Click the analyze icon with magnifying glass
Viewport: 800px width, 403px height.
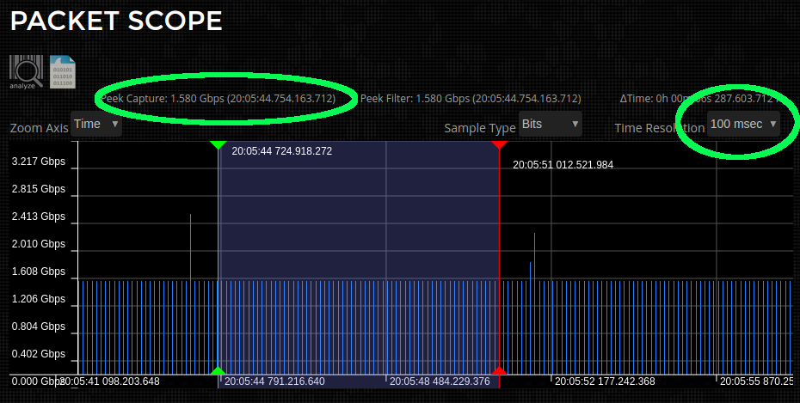[x=24, y=72]
